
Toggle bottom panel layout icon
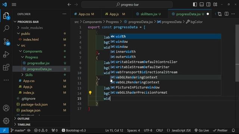pyautogui.click(x=202, y=4)
